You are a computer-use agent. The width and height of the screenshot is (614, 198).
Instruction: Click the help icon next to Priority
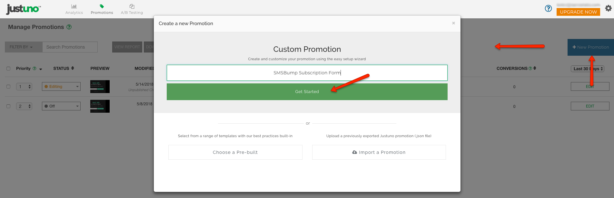click(35, 68)
